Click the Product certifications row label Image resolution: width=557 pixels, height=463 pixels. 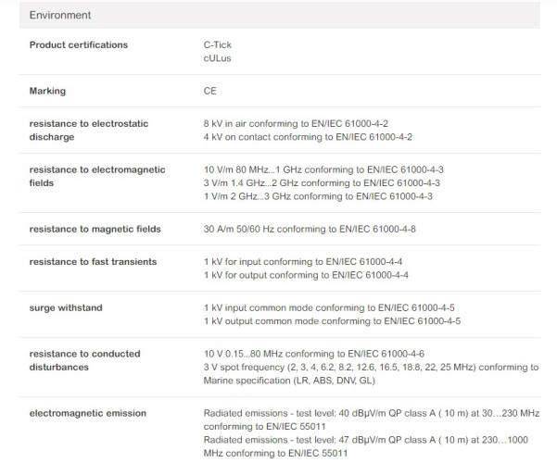79,44
